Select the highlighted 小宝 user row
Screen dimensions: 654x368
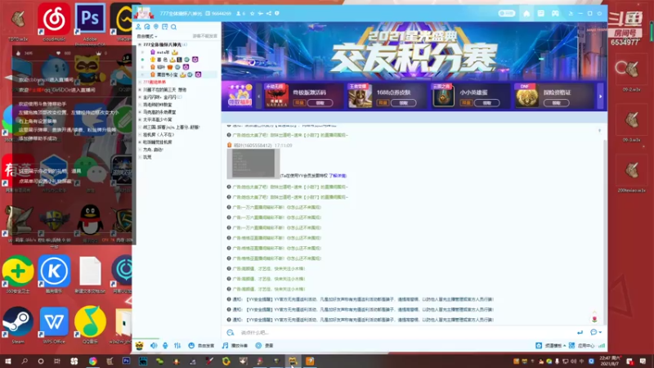coord(177,74)
